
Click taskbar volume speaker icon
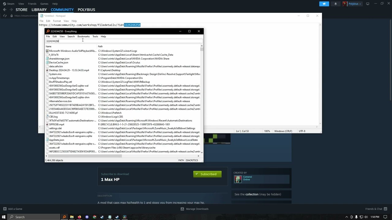pyautogui.click(x=366, y=217)
